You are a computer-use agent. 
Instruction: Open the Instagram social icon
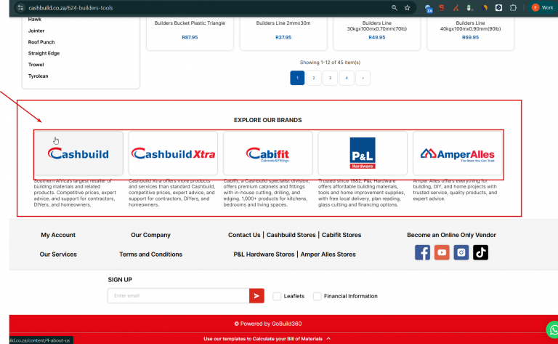[461, 252]
